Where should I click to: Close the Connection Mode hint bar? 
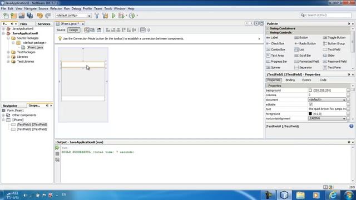[259, 39]
